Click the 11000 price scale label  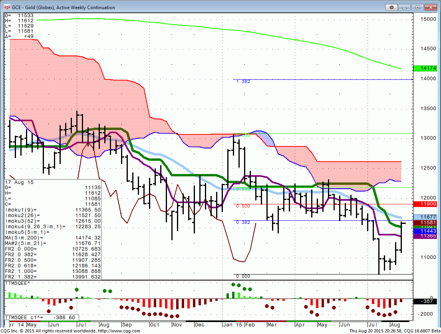(428, 257)
